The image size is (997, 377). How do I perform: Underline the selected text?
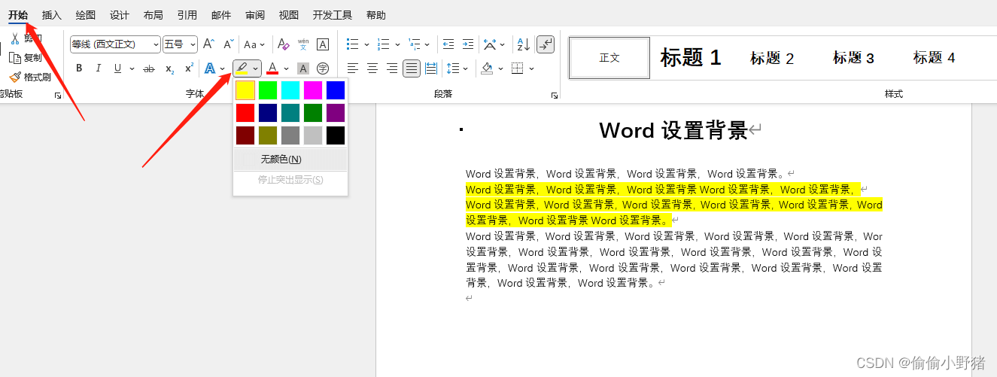(x=117, y=68)
